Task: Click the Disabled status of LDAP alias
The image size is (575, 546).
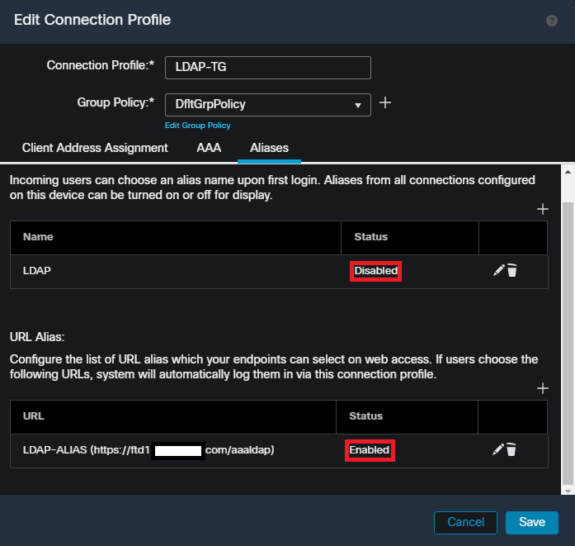Action: [376, 271]
